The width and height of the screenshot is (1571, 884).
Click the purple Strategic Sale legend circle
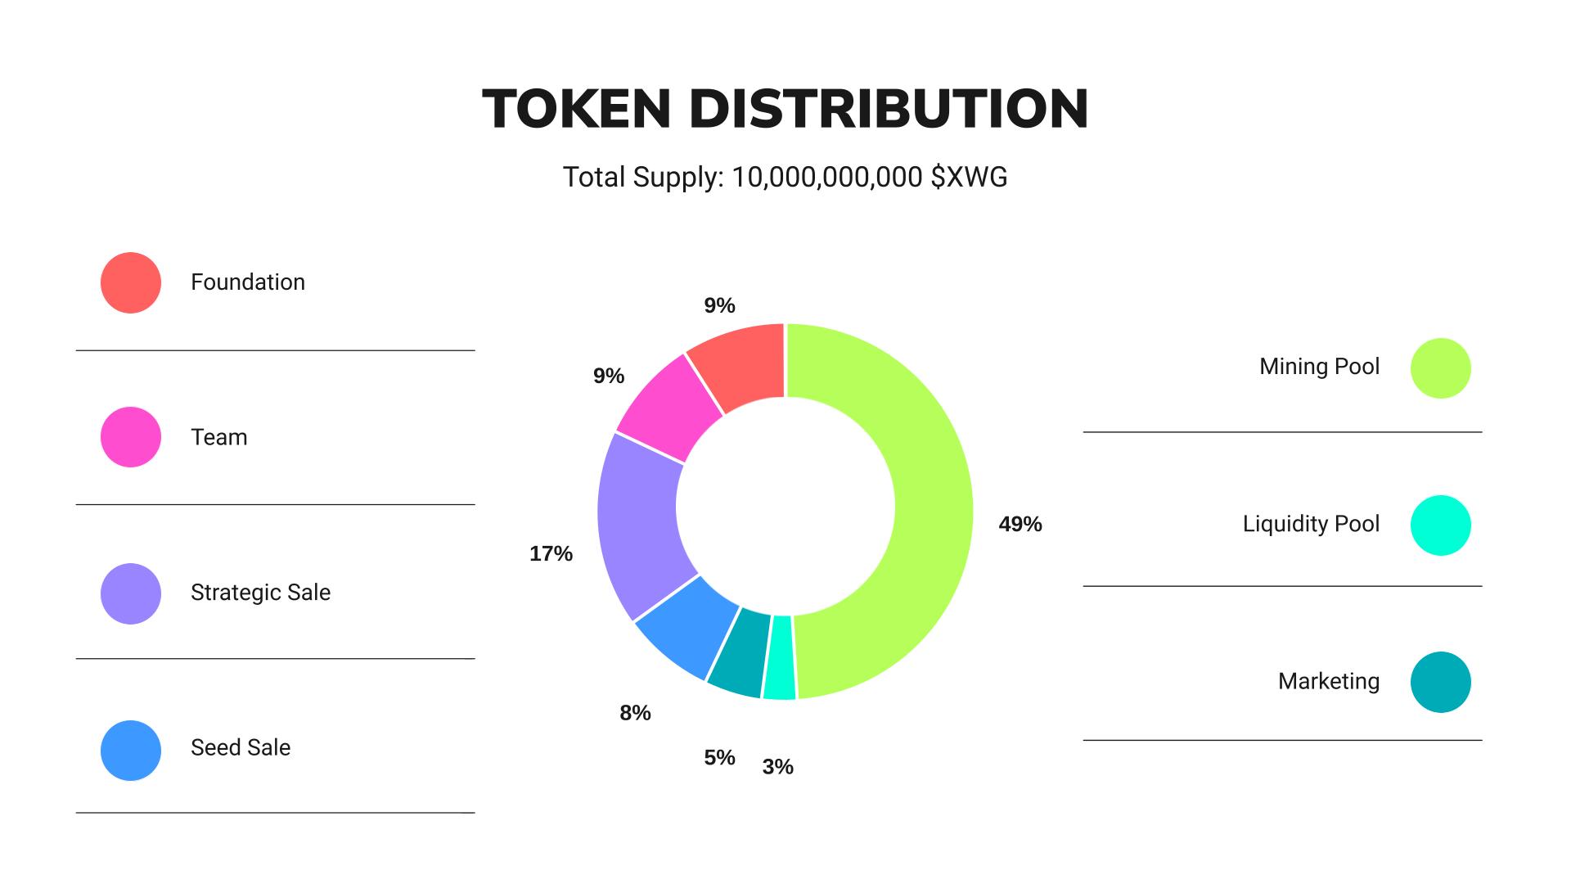(x=131, y=593)
